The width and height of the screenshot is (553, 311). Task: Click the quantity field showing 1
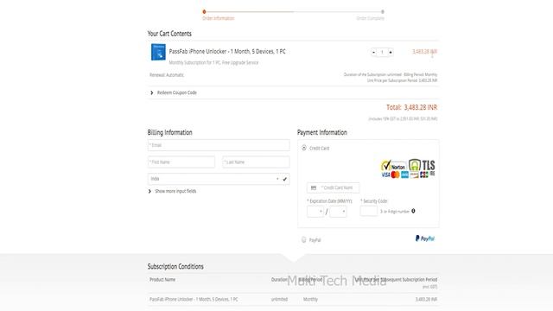click(382, 52)
